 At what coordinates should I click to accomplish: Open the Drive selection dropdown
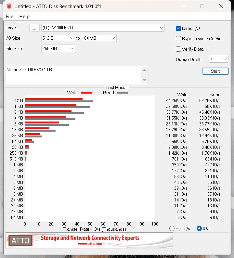(103, 28)
